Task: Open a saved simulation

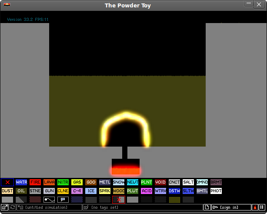Action: click(5, 207)
